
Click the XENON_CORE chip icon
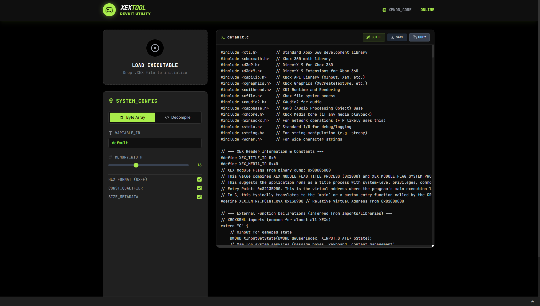[384, 10]
